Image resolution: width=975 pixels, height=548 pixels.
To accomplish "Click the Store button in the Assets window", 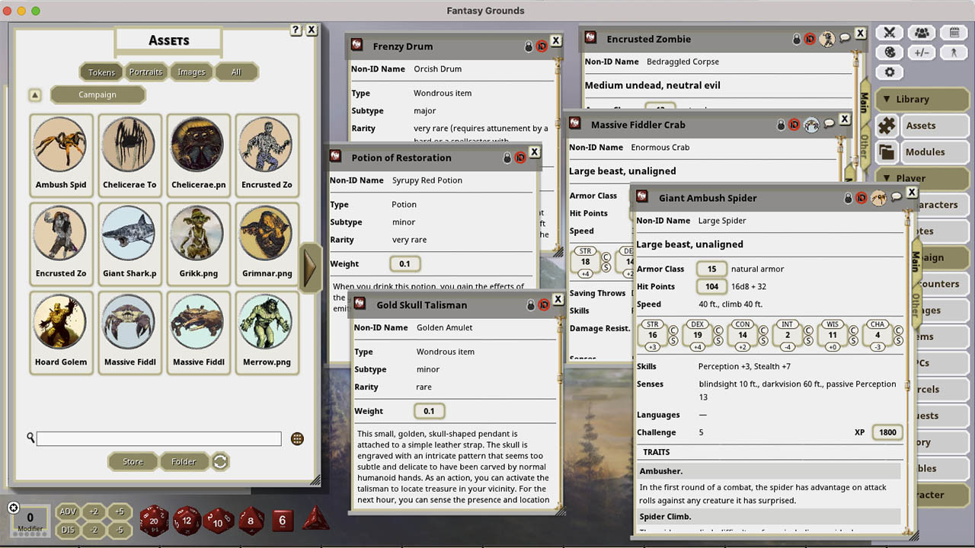I will (133, 461).
